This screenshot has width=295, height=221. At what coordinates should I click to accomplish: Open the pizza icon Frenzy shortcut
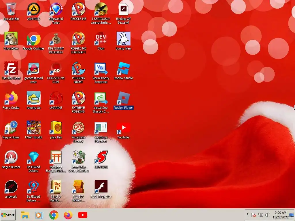point(78,132)
